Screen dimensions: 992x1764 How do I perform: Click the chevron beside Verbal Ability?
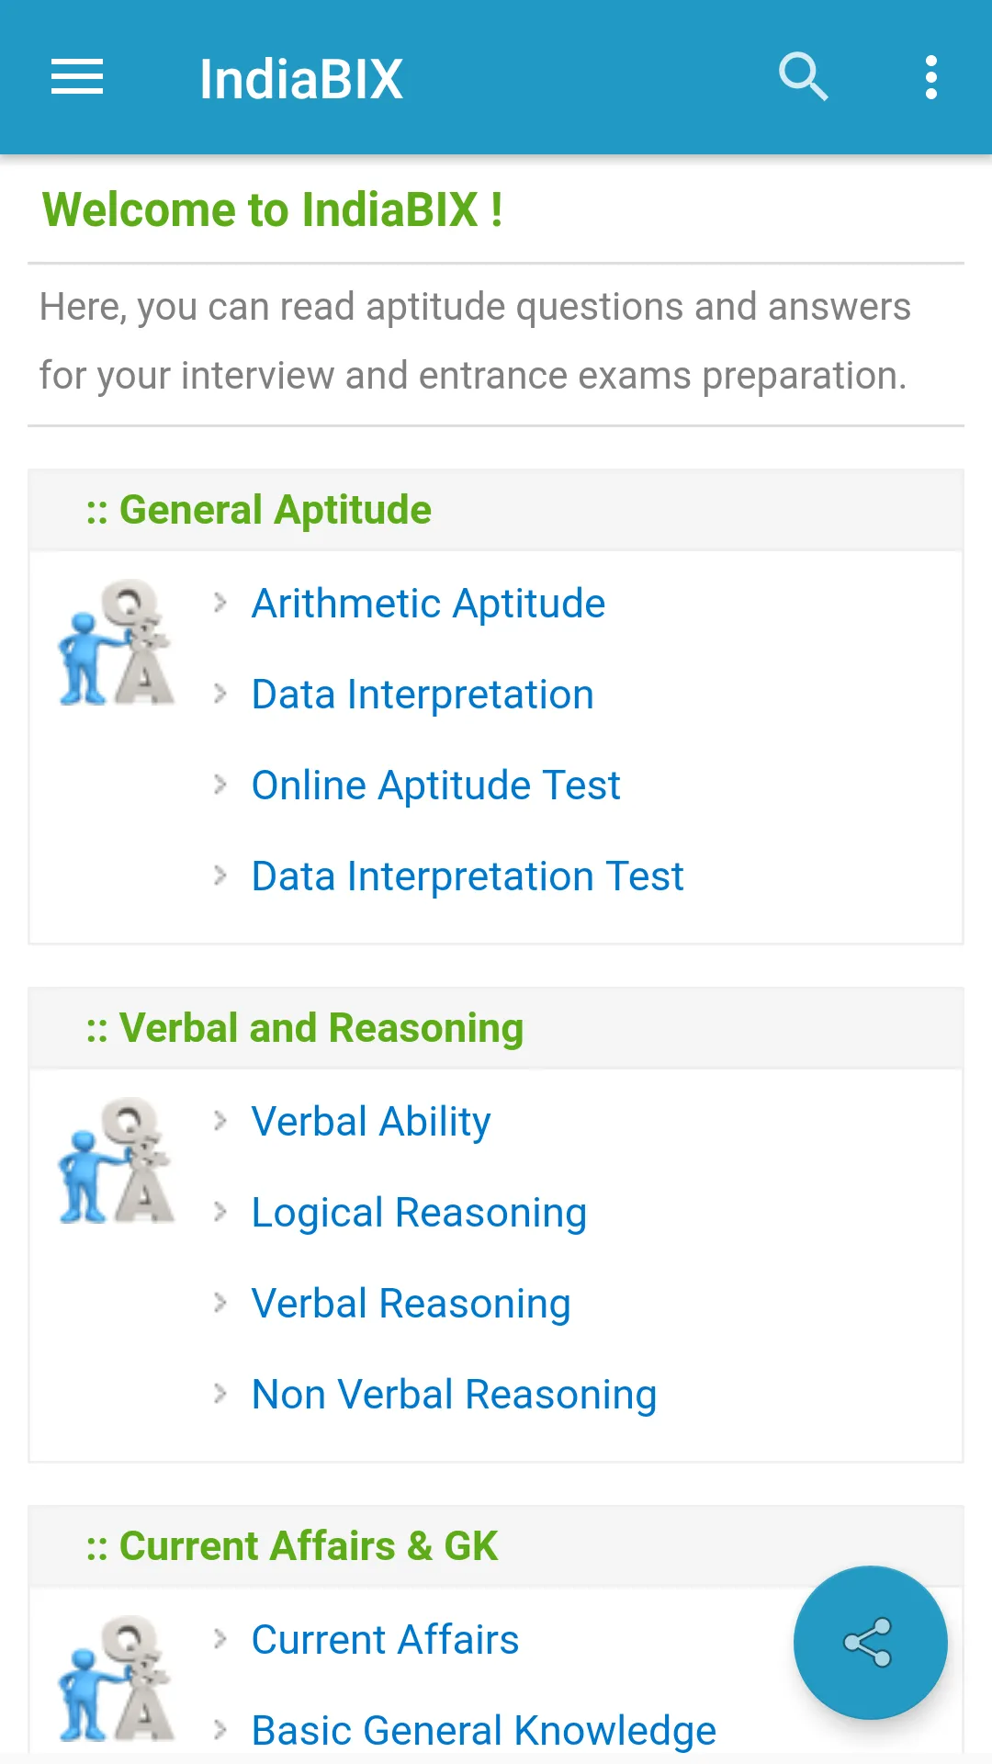220,1121
